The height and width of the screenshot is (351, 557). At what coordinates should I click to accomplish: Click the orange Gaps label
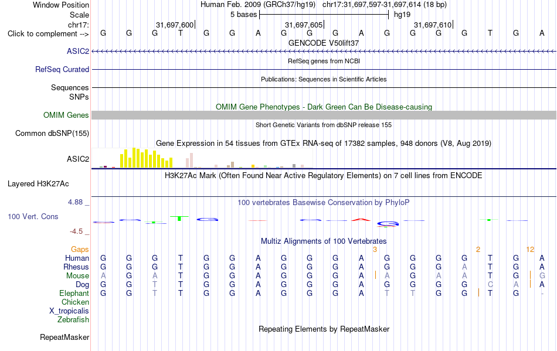tap(80, 249)
